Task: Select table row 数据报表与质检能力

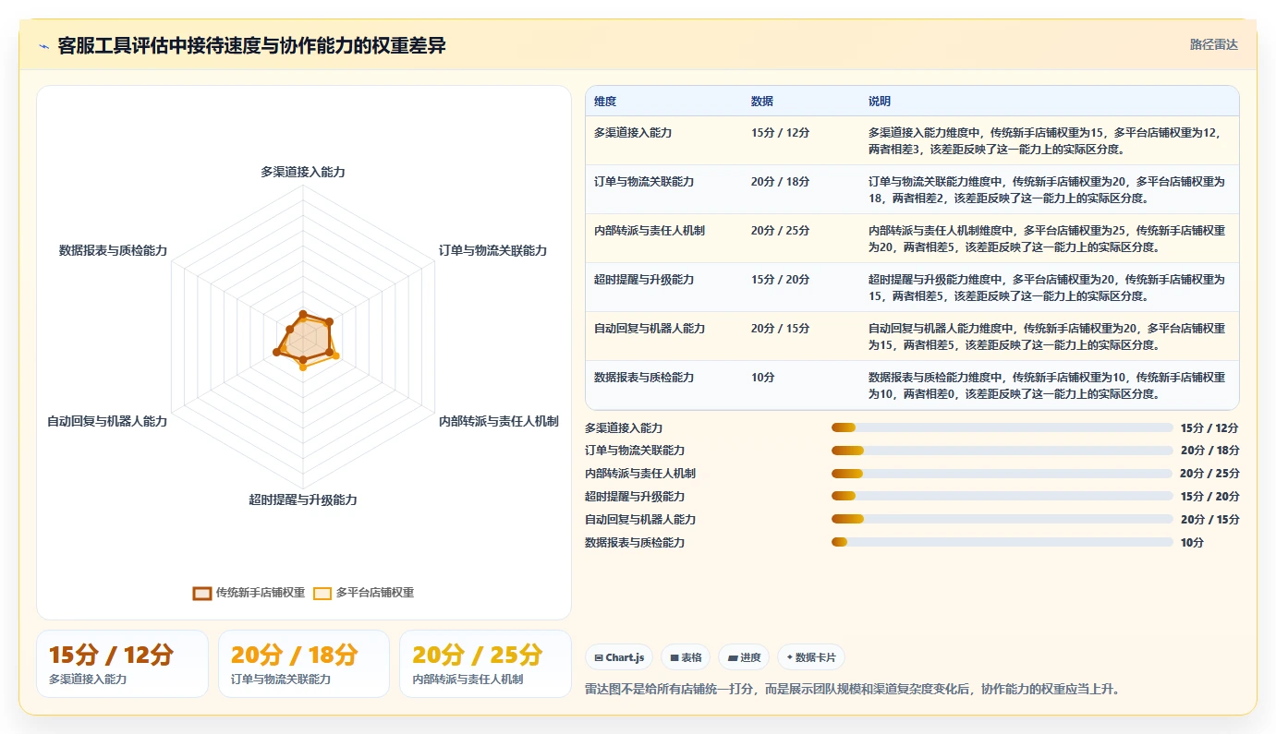Action: [912, 385]
